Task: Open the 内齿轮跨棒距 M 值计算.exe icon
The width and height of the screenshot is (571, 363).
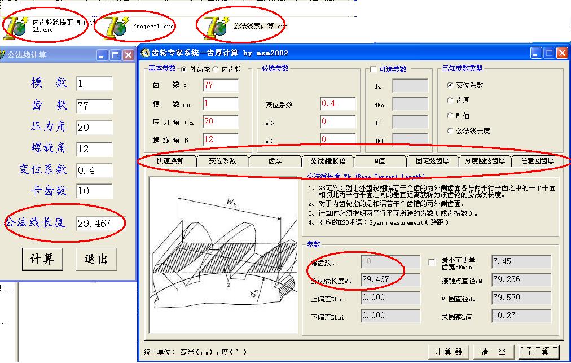Action: (x=15, y=27)
